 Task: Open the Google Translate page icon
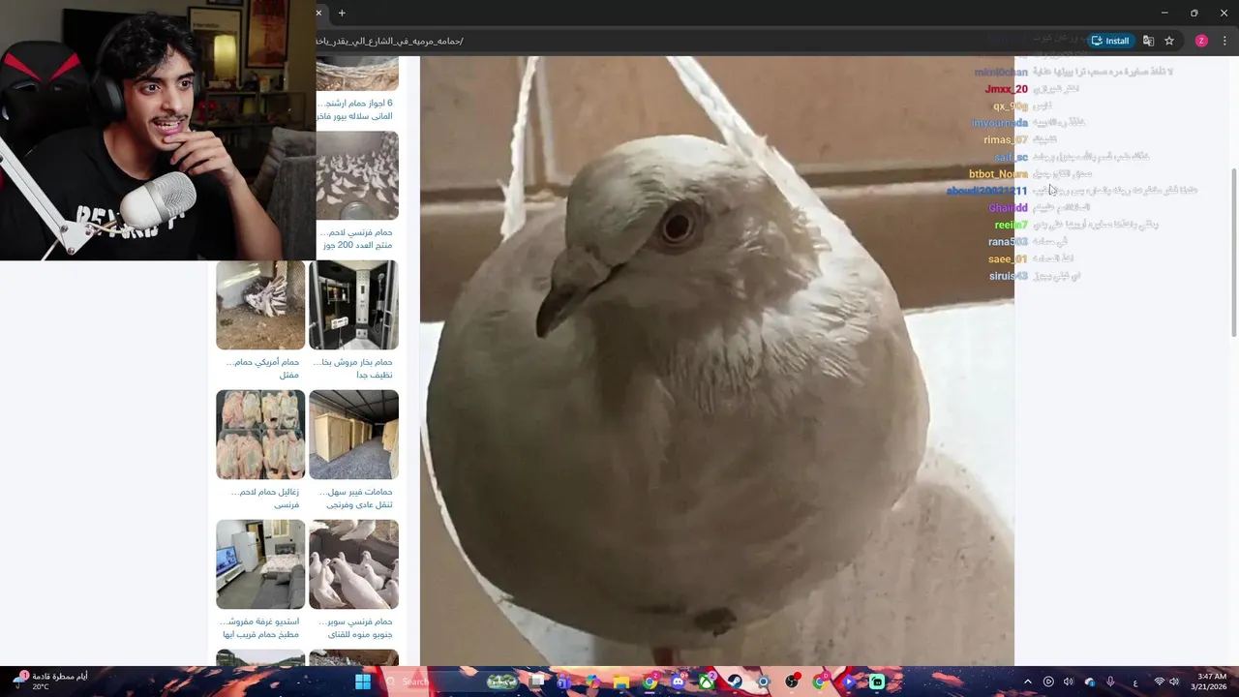1148,41
